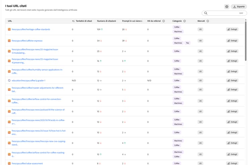Click the URL column header
The height and width of the screenshot is (165, 251).
pyautogui.click(x=10, y=21)
